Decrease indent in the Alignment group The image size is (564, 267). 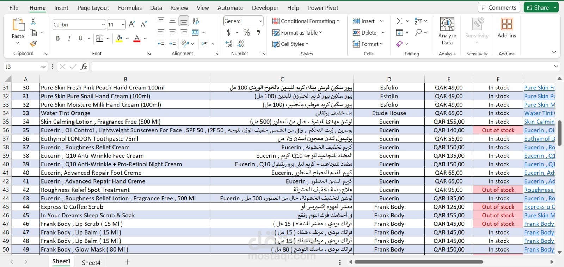coord(161,44)
